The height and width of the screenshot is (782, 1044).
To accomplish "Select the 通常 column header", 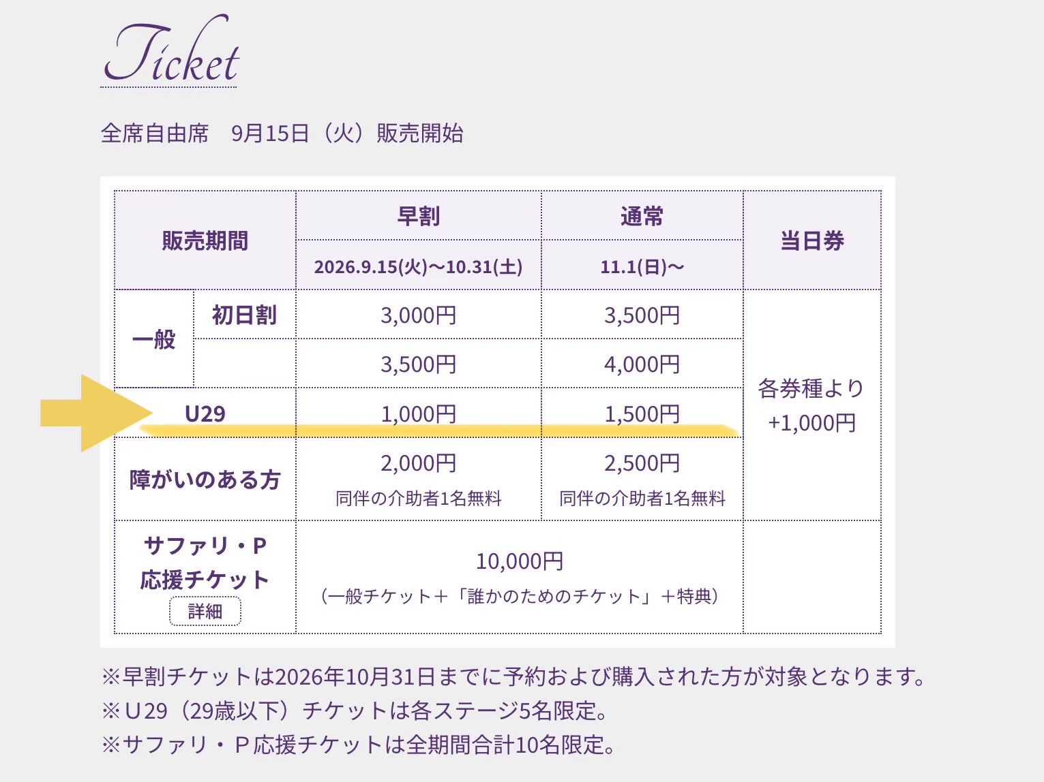I will point(642,216).
